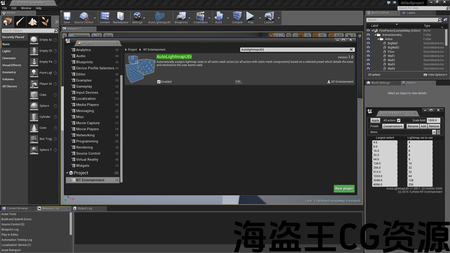Open the Window menu
Image resolution: width=450 pixels, height=253 pixels.
[26, 8]
